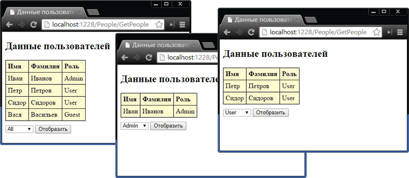The height and width of the screenshot is (178, 409).
Task: Click Иванов cell in the left window table
Action: [x=45, y=78]
